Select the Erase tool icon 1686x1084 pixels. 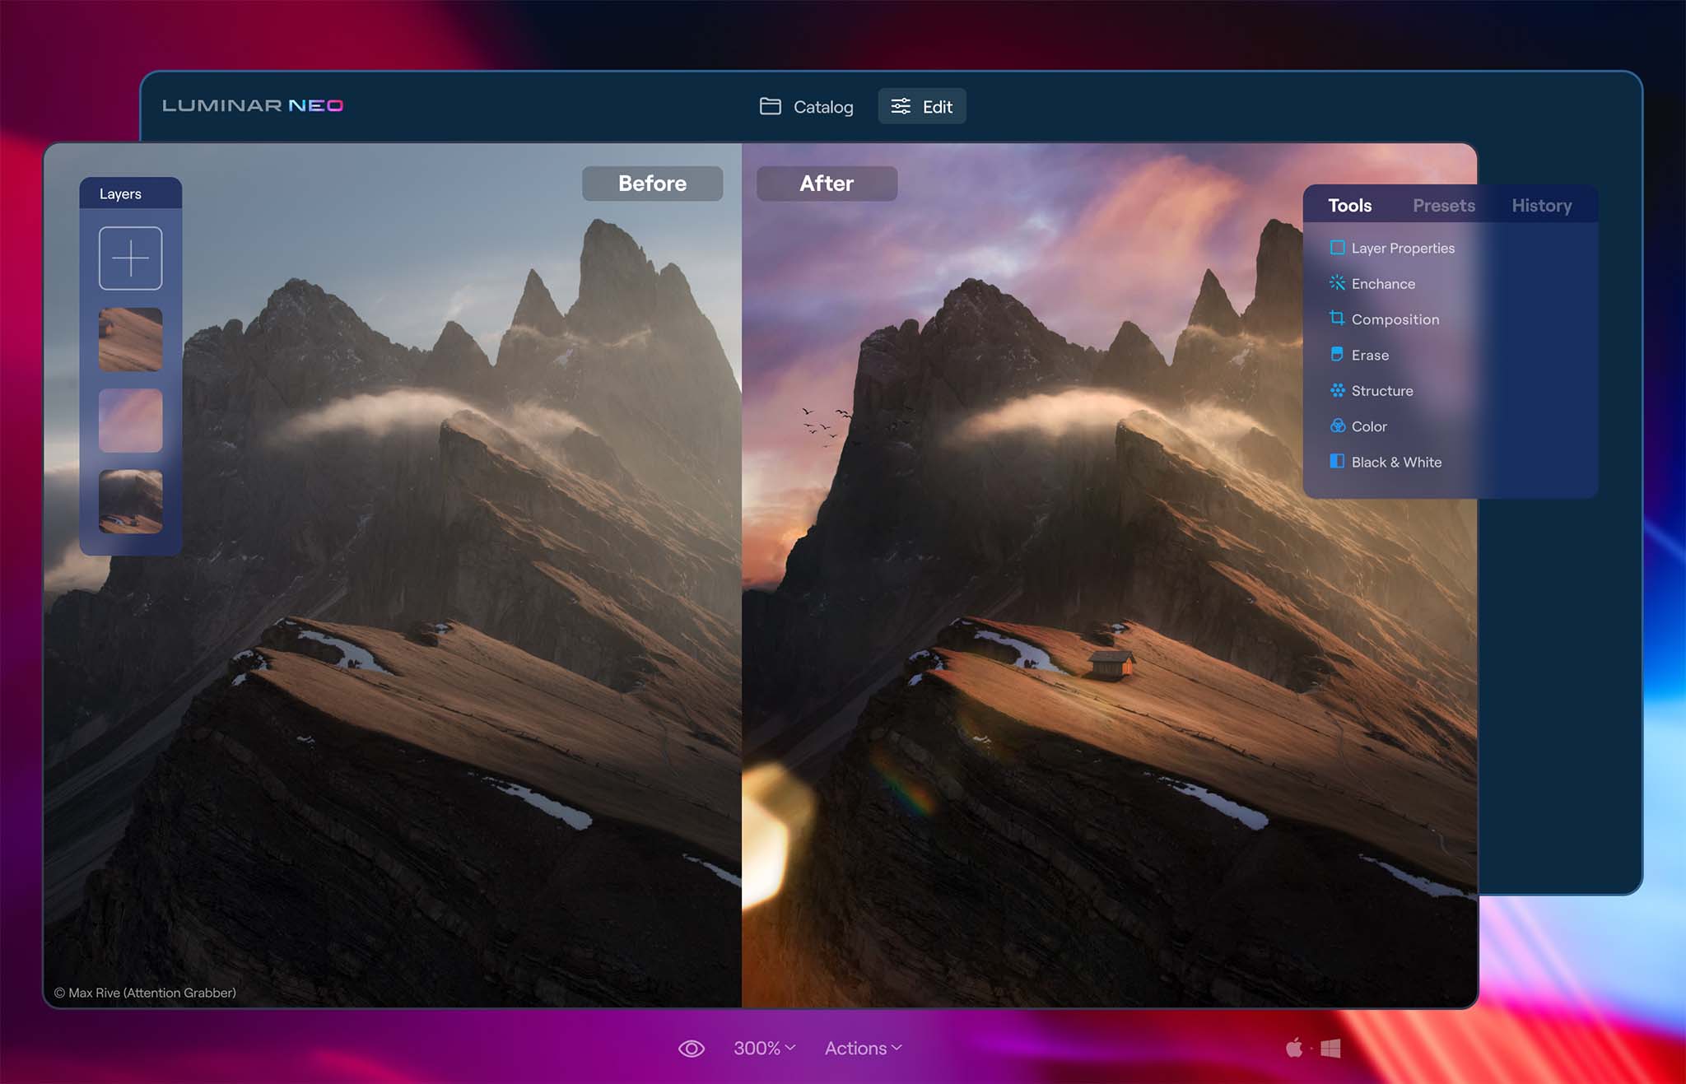point(1337,355)
